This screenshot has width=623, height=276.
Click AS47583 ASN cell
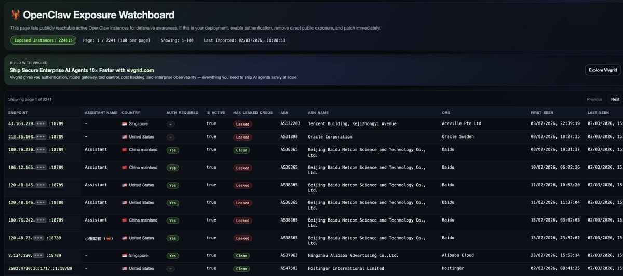[x=289, y=269]
